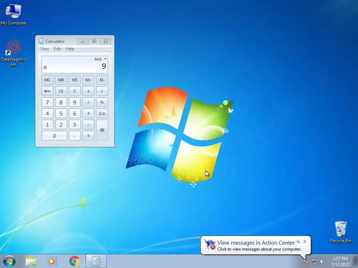Open the Calculator Edit menu
This screenshot has height=268, width=358.
(x=57, y=49)
